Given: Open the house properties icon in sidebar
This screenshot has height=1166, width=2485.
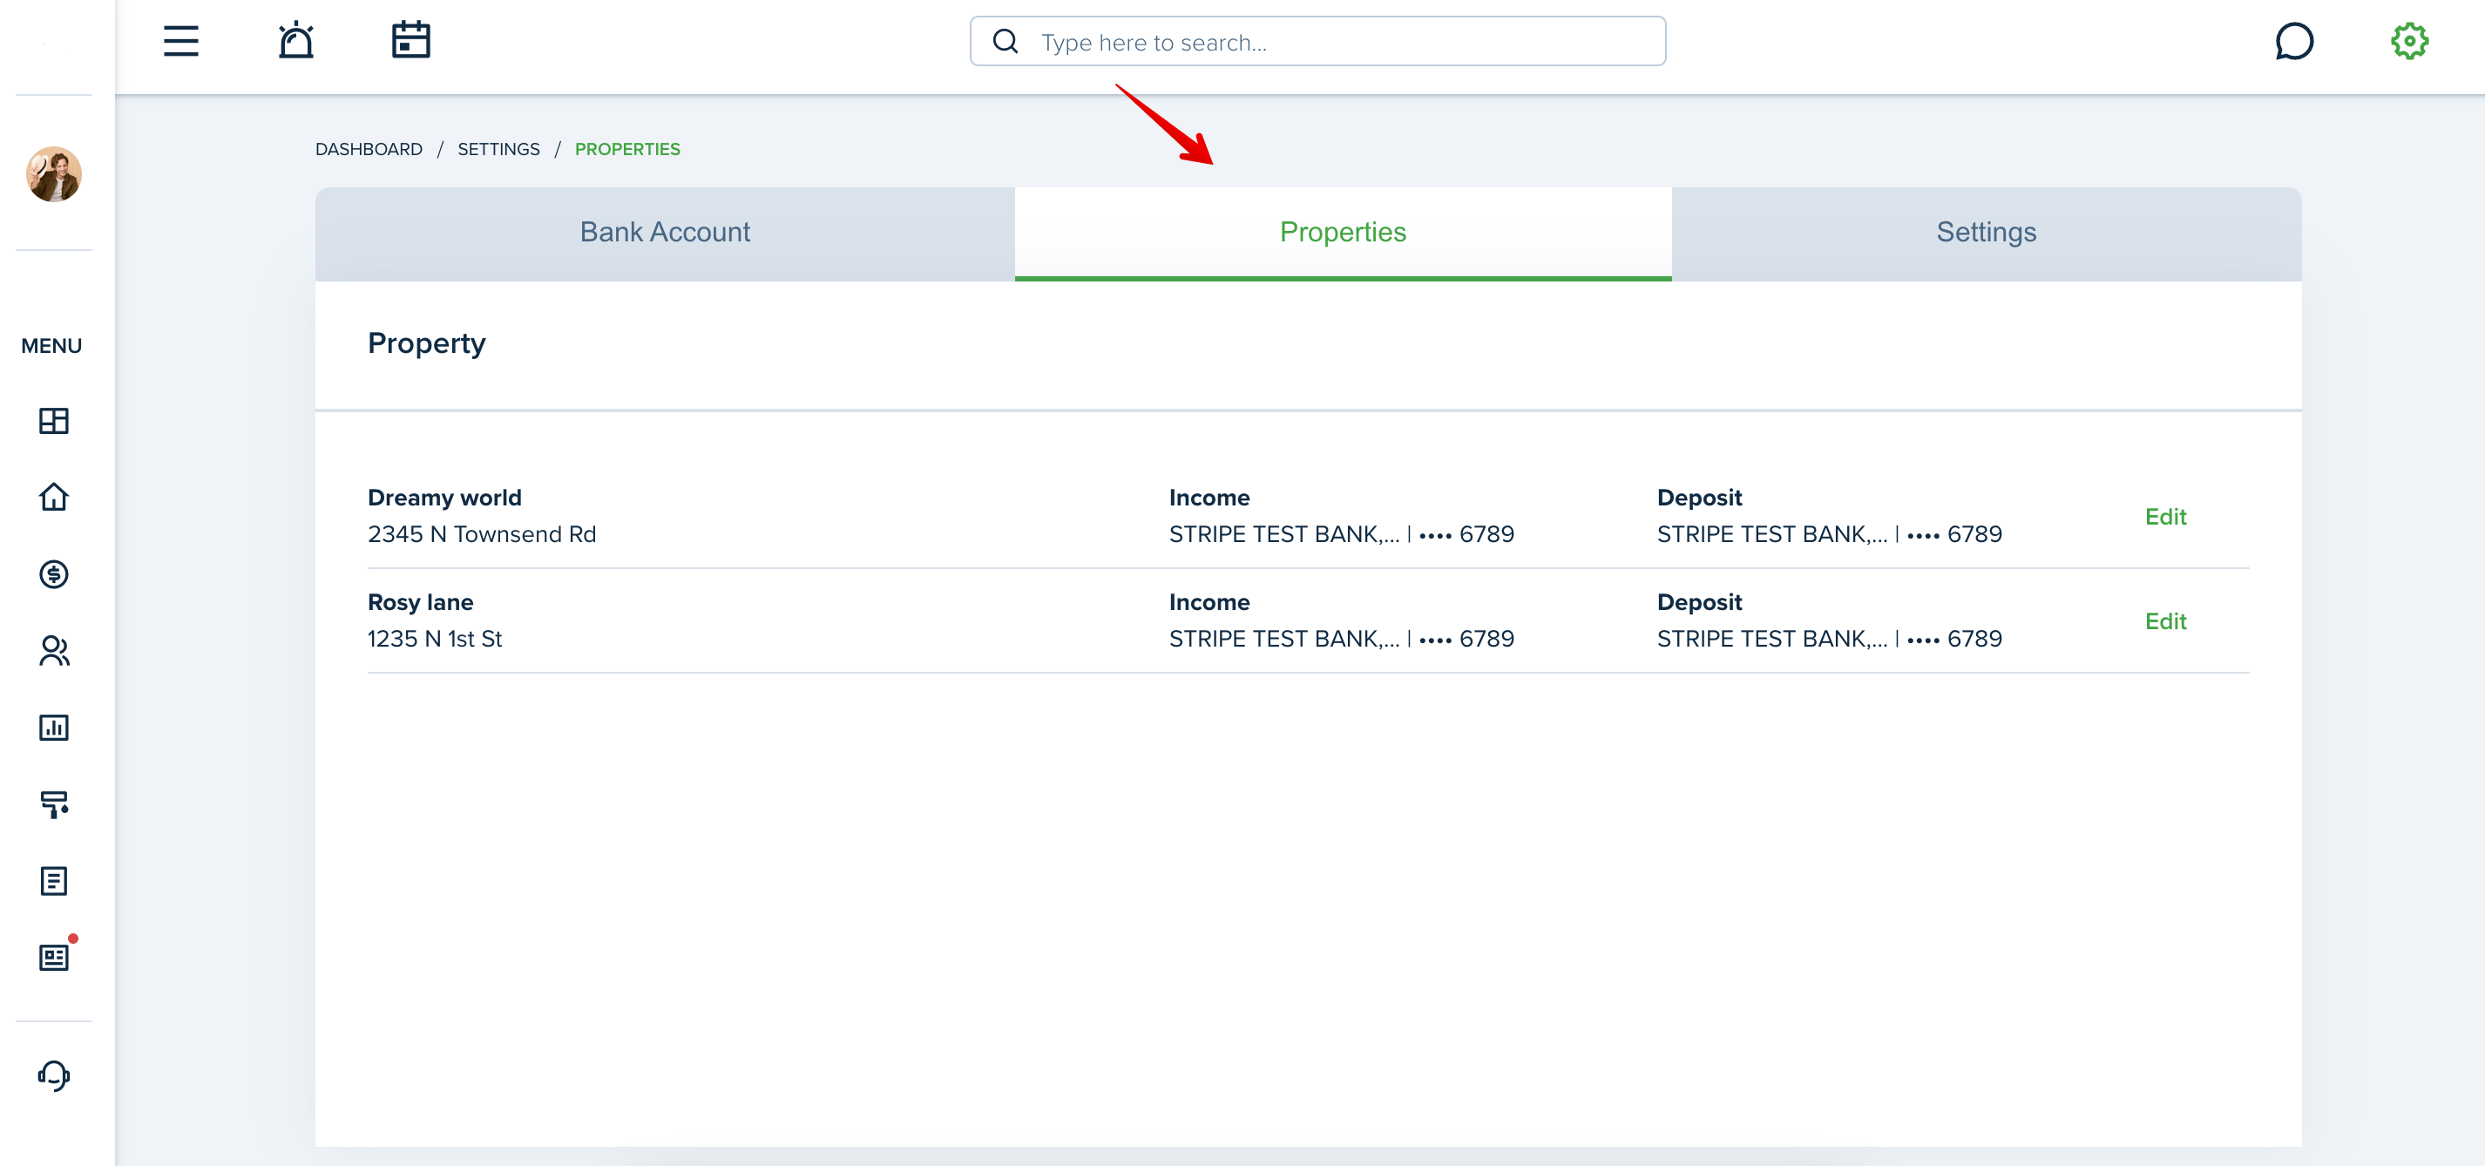Looking at the screenshot, I should point(54,498).
